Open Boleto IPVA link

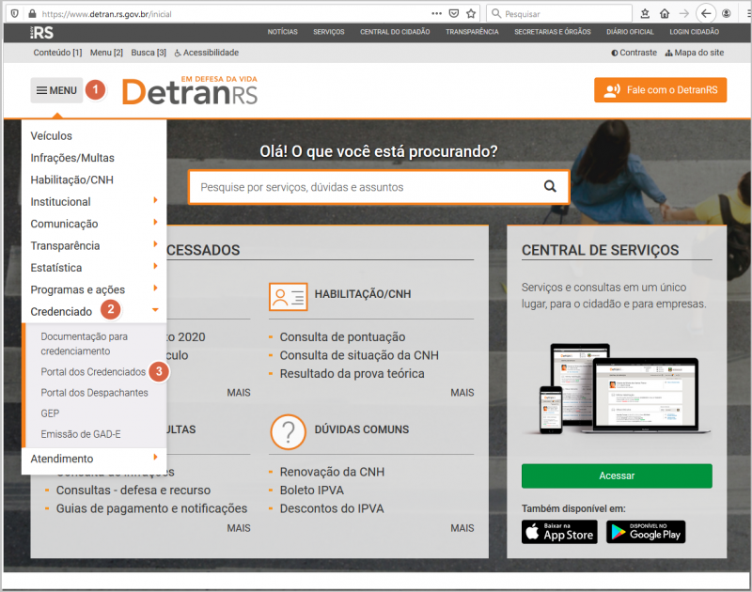pos(312,491)
